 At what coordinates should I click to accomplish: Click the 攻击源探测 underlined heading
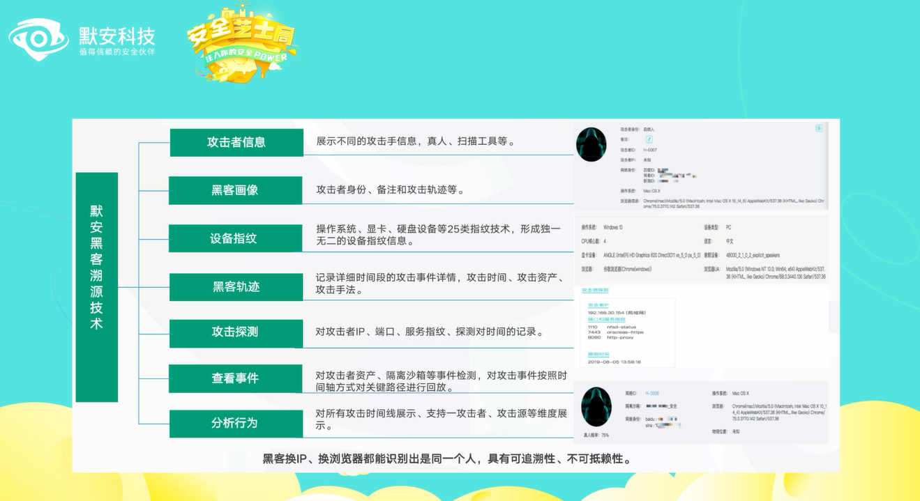595,290
